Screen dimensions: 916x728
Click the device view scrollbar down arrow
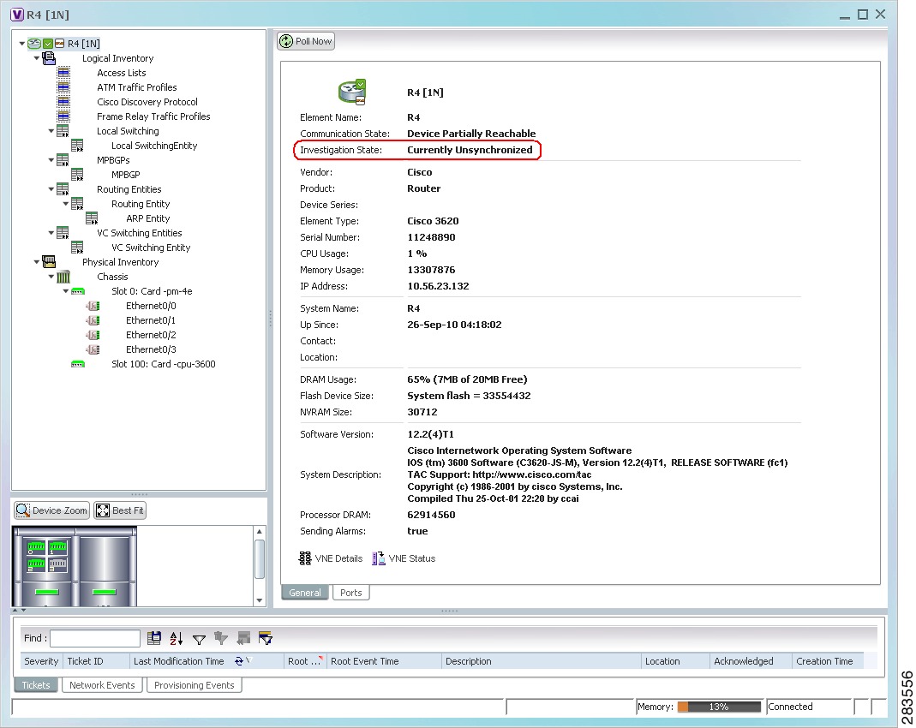coord(260,600)
